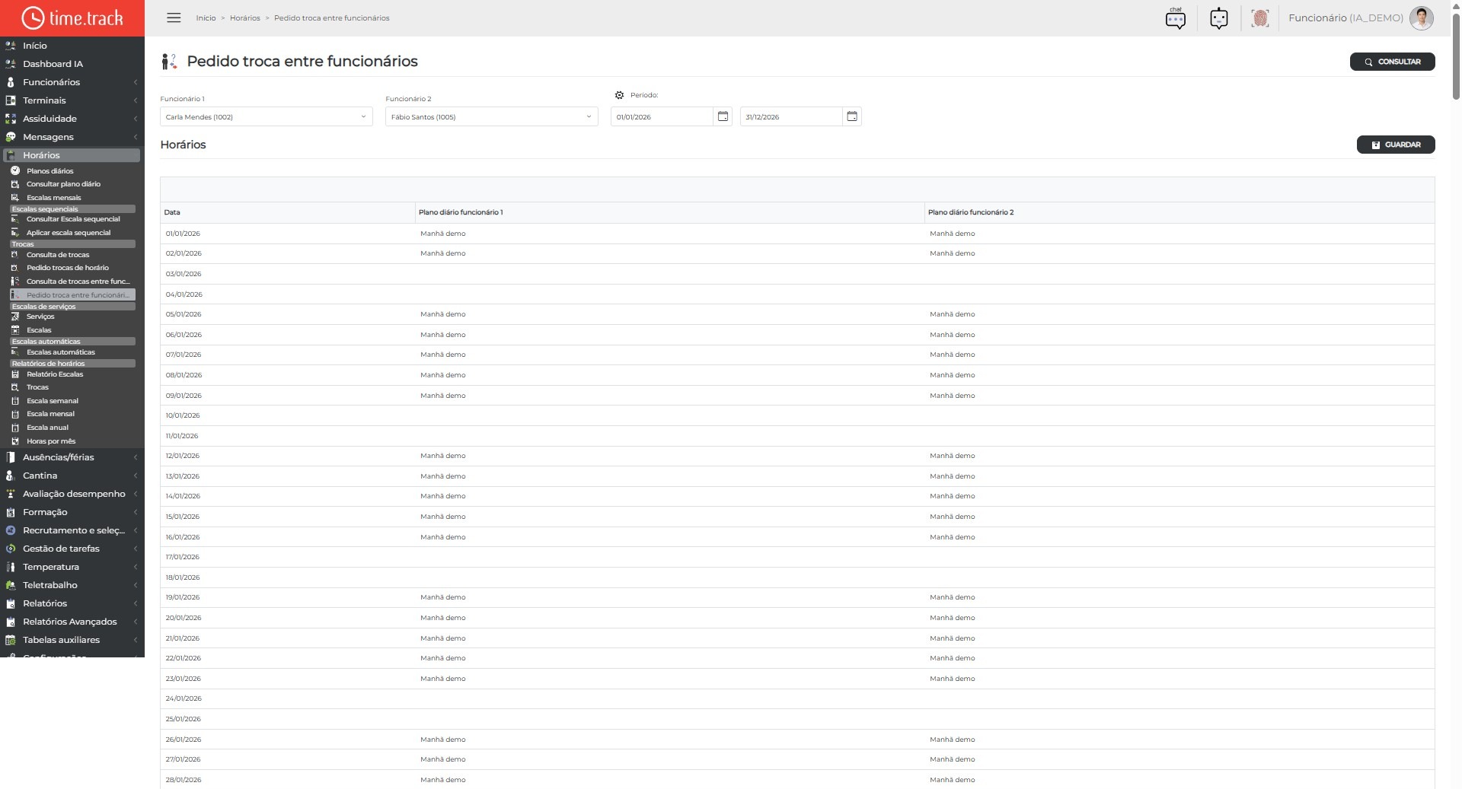
Task: Open the Funcionário 1 dropdown
Action: [266, 116]
